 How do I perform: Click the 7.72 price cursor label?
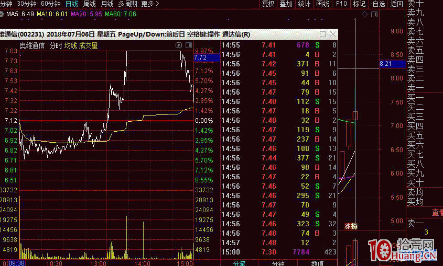click(207, 57)
